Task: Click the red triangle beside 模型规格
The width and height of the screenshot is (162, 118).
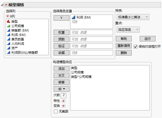Action: [x=6, y=4]
